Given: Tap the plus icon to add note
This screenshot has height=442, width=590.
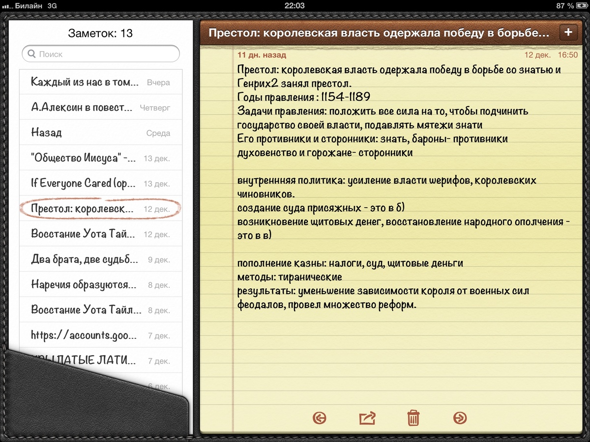Looking at the screenshot, I should coord(568,32).
